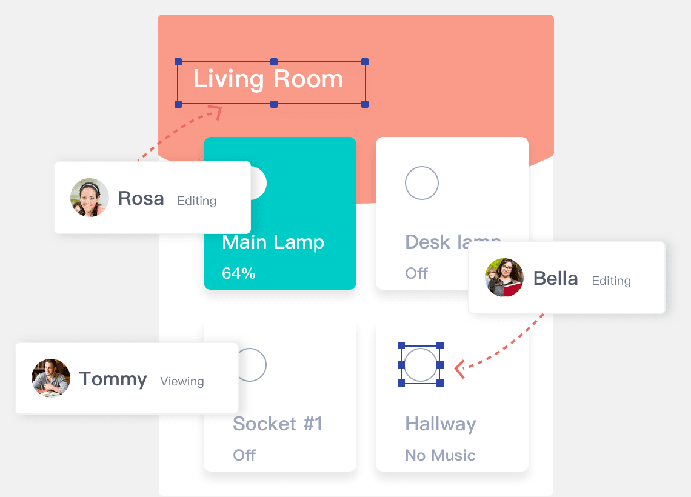Viewport: 691px width, 497px height.
Task: Click the Socket #1 label
Action: [x=278, y=424]
